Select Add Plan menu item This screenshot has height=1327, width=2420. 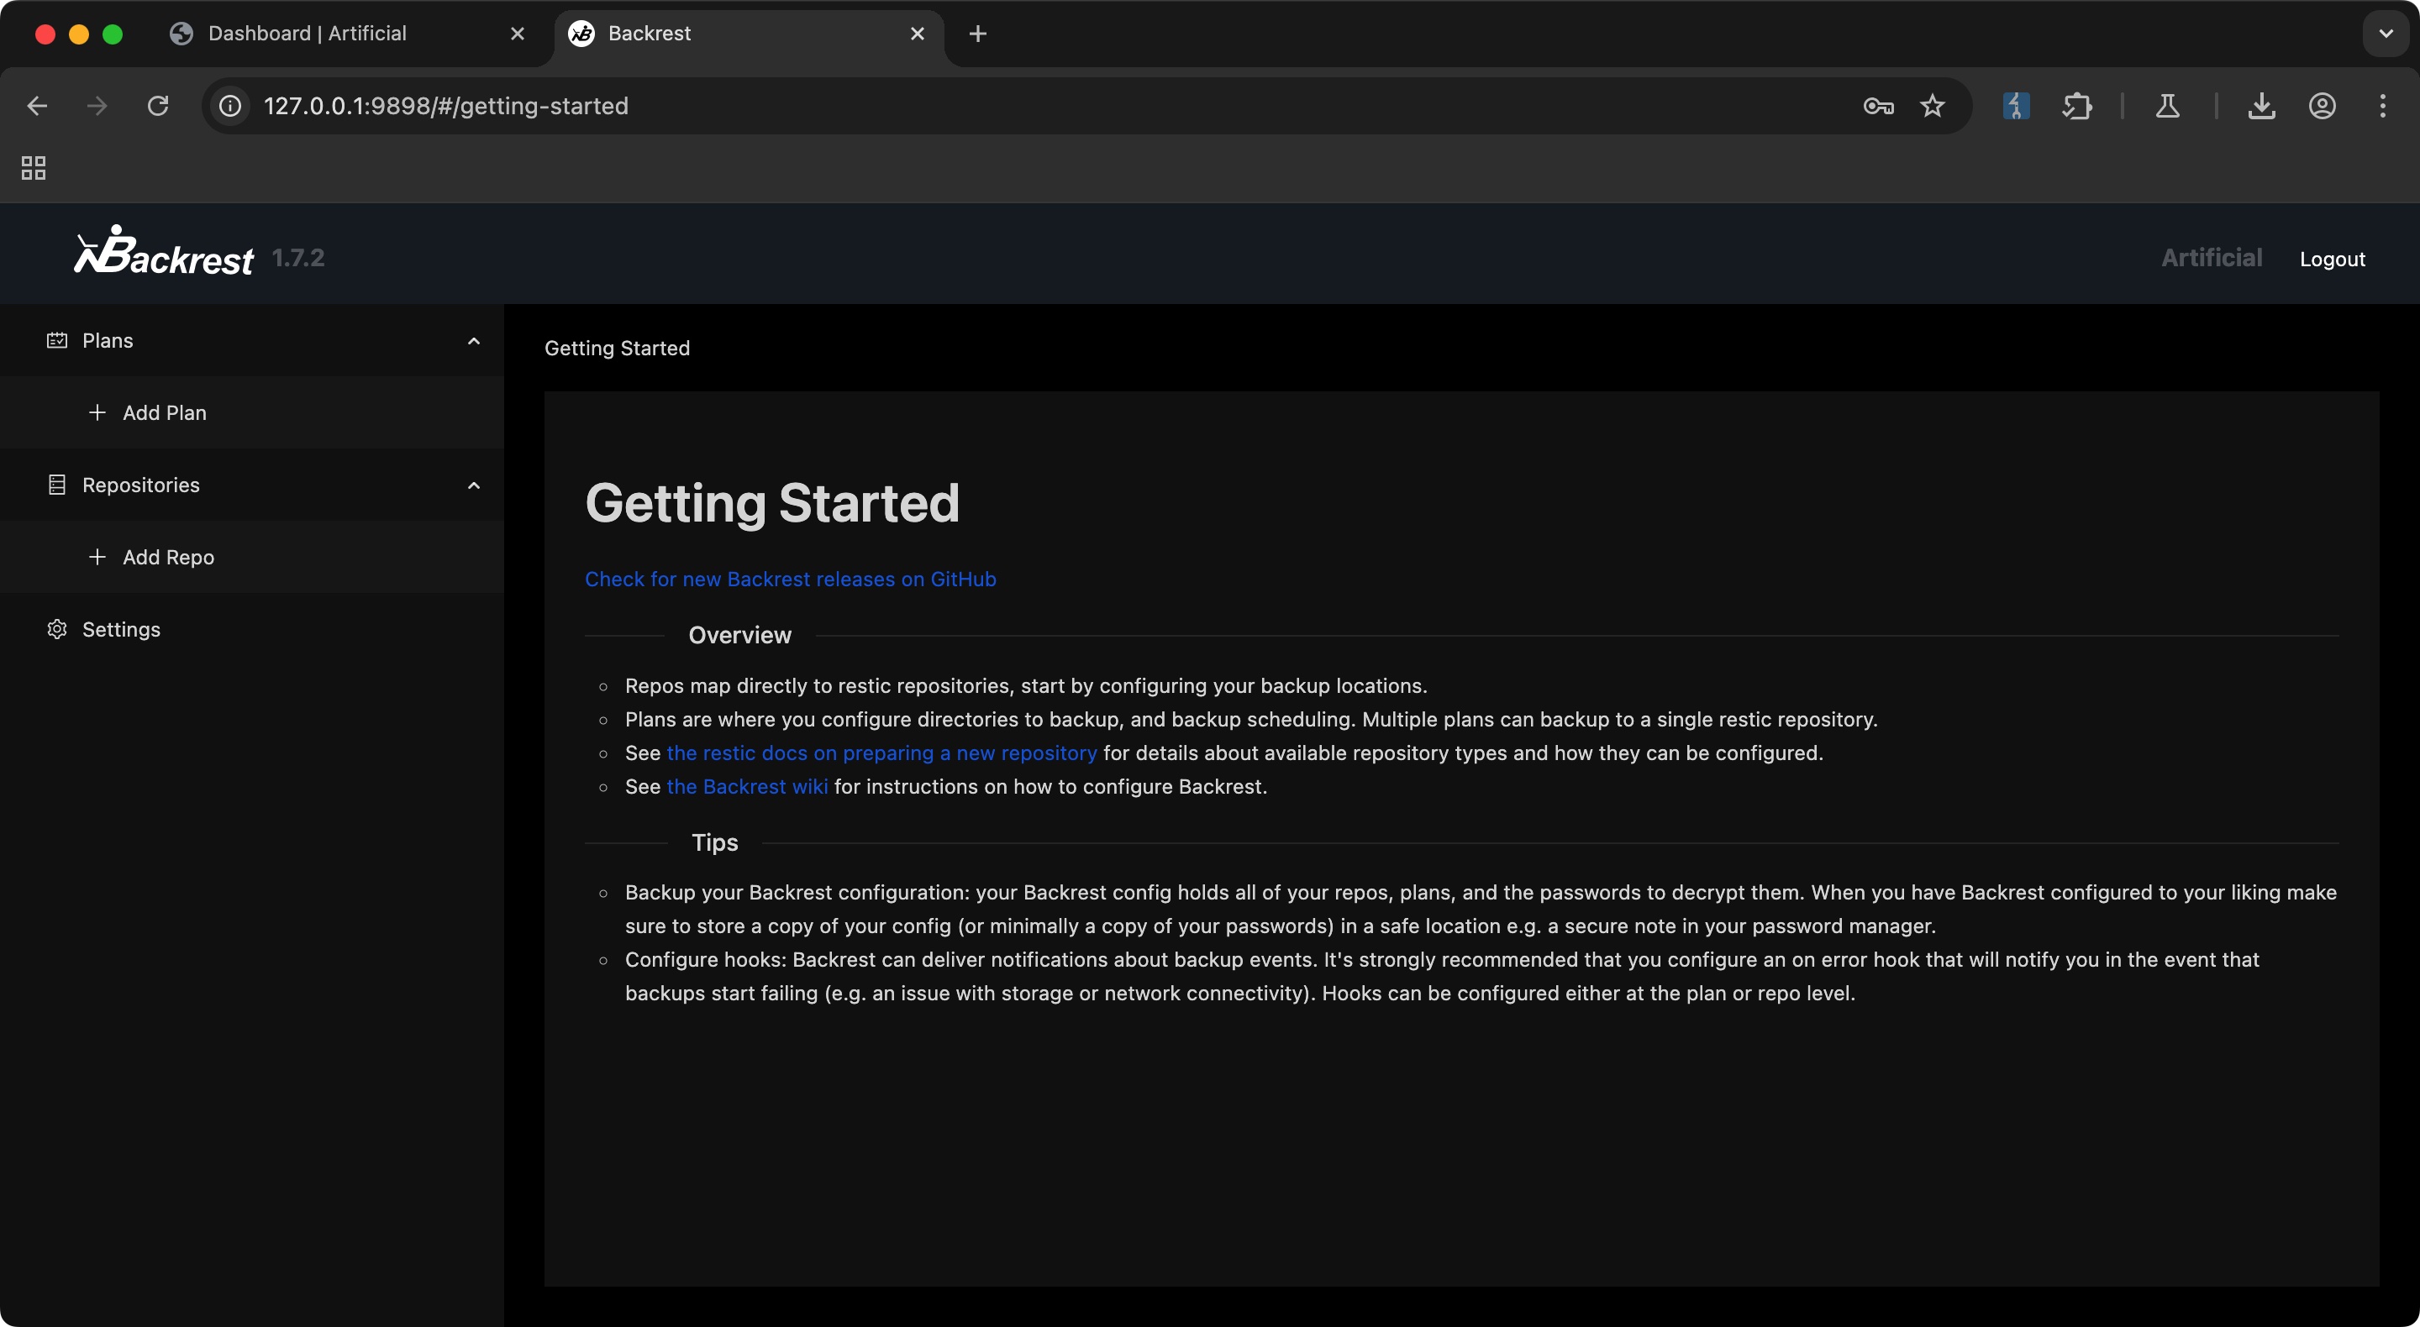[x=165, y=412]
